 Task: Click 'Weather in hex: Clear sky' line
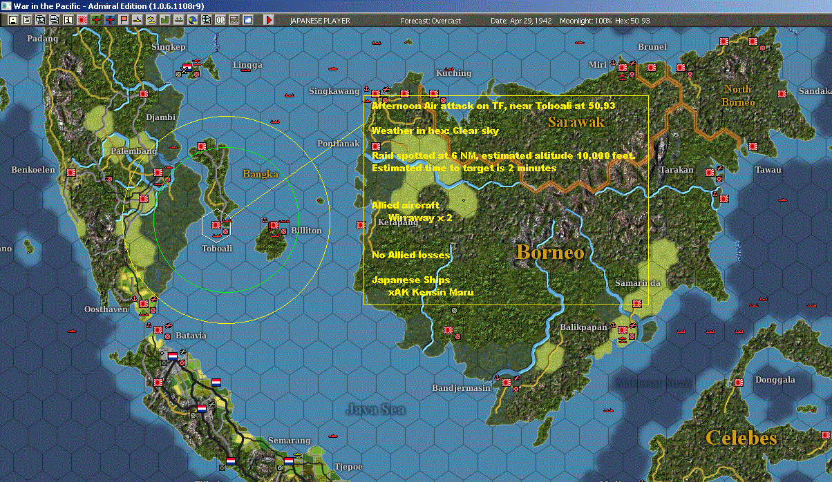tap(435, 131)
